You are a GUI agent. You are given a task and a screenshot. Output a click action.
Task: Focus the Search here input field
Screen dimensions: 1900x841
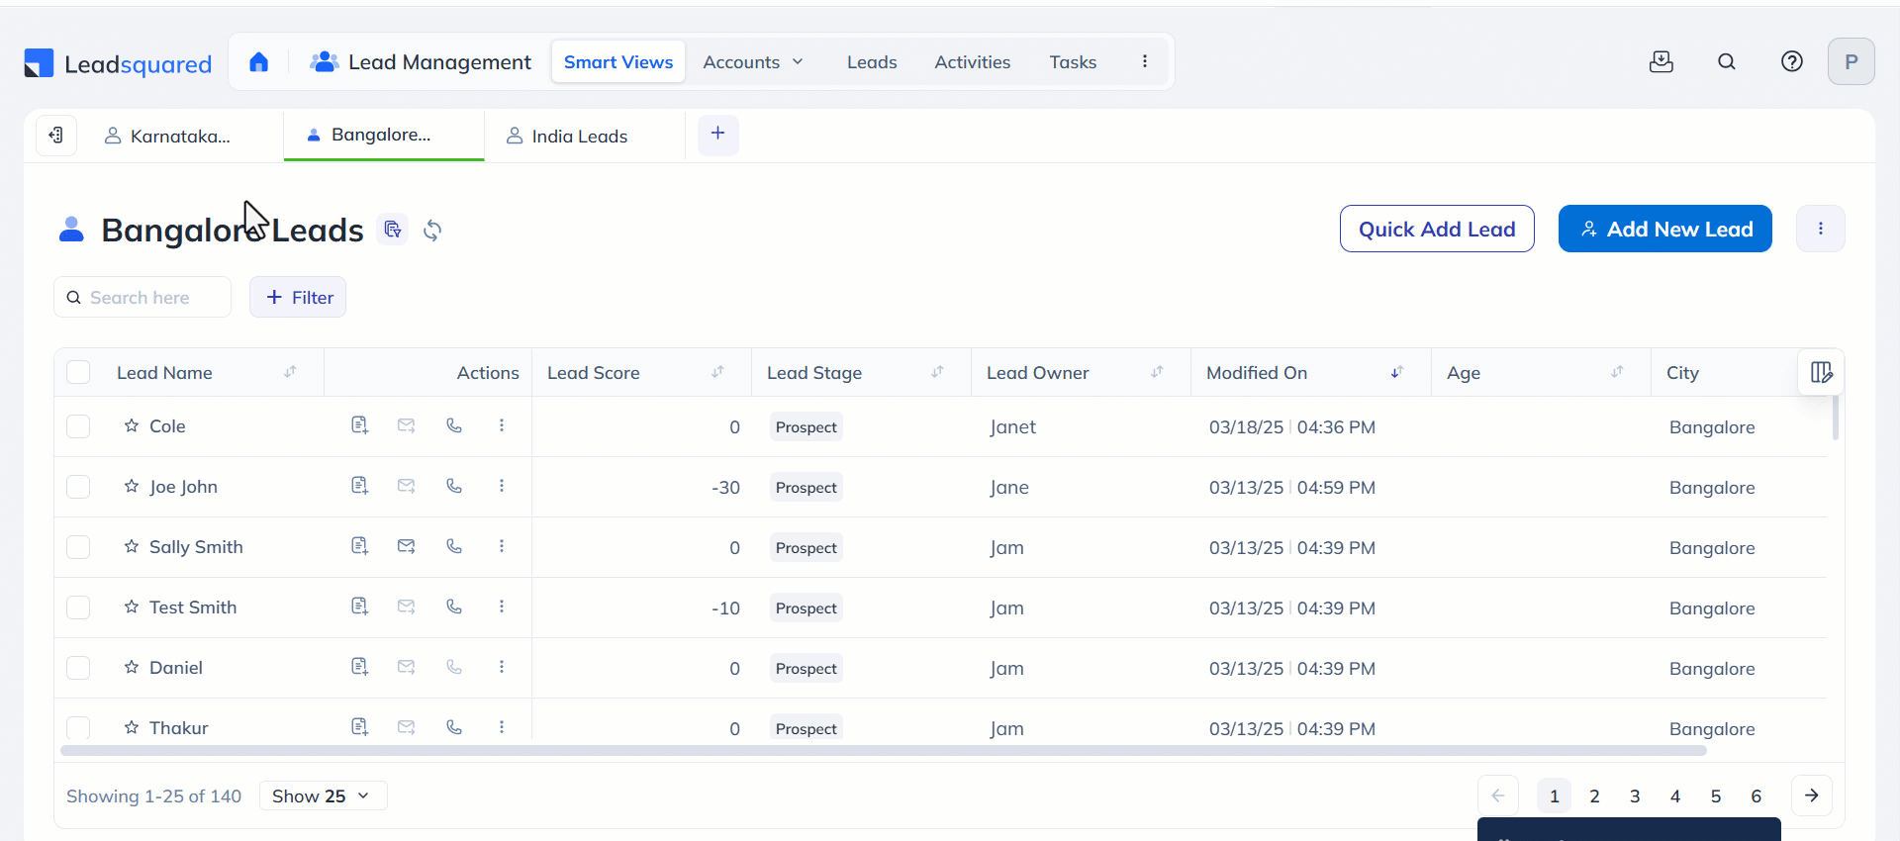tap(142, 297)
